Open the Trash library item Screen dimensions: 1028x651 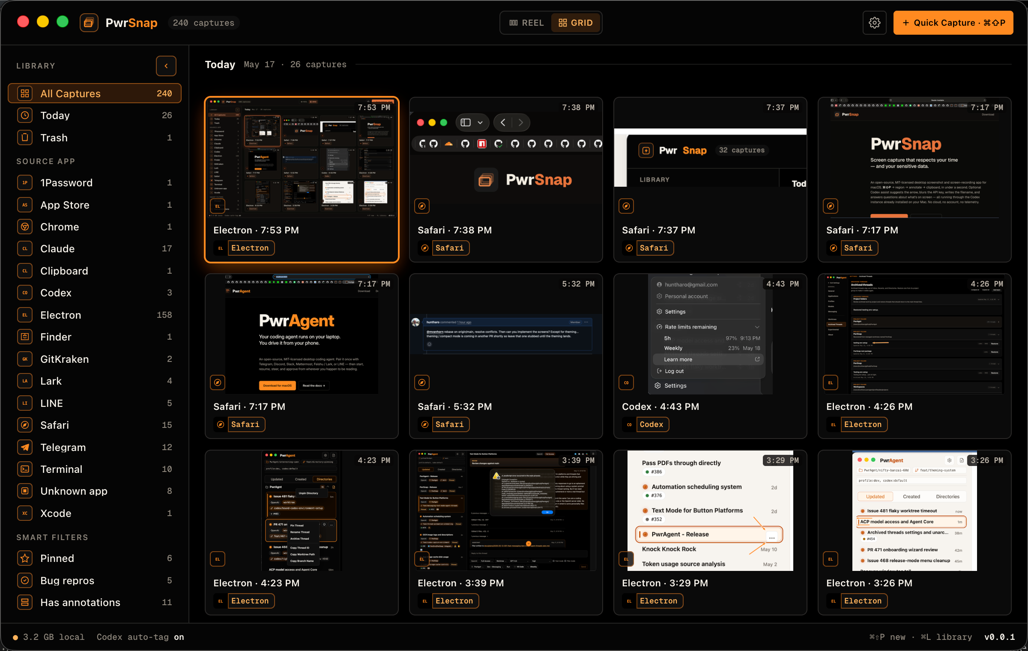click(95, 137)
